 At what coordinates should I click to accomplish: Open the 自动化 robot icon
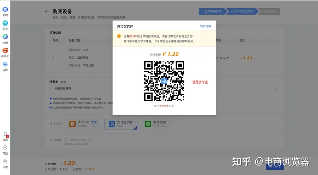(x=5, y=50)
